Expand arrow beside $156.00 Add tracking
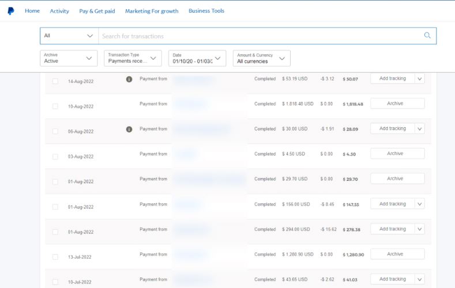Image resolution: width=455 pixels, height=288 pixels. 420,204
